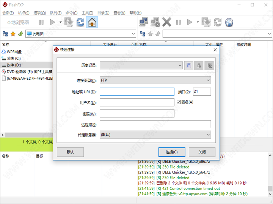Screen dimensions: 273x204
Task: Click the local transfer queue icon
Action: tap(69, 22)
